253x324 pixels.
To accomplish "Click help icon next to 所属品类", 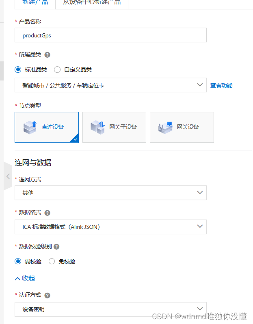I will click(47, 55).
